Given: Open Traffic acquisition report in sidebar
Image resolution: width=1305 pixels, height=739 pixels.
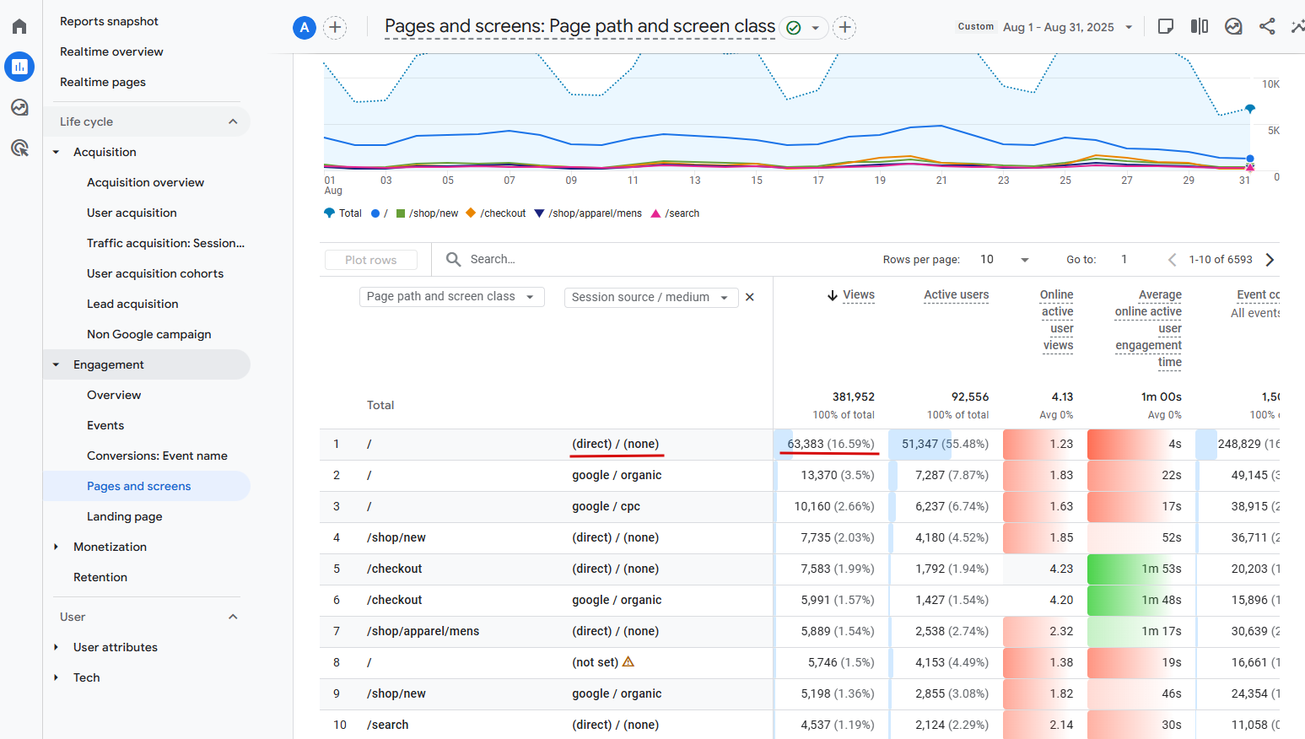Looking at the screenshot, I should 165,243.
